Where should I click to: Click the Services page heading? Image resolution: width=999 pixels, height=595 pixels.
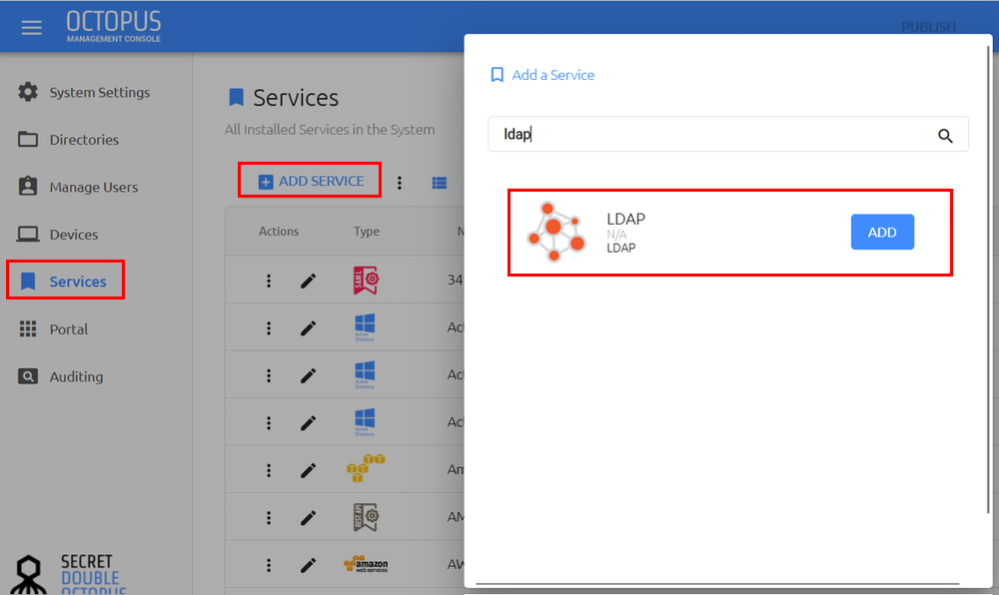click(x=296, y=98)
